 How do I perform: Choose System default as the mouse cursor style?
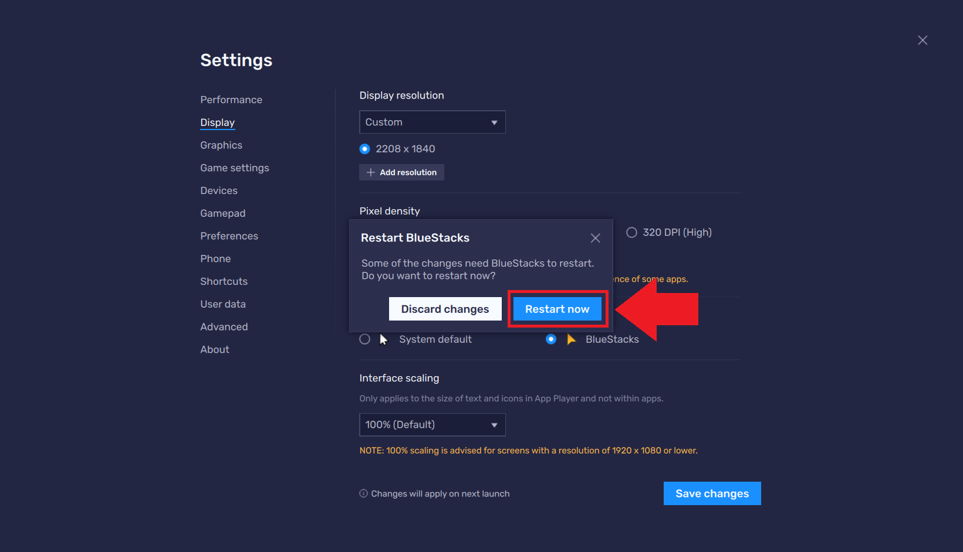pyautogui.click(x=364, y=339)
